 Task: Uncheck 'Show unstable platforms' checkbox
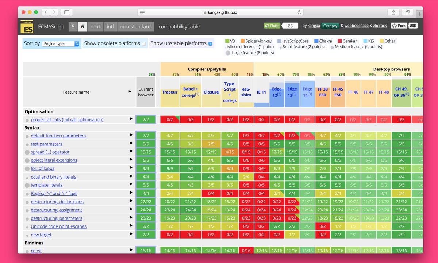tap(210, 43)
